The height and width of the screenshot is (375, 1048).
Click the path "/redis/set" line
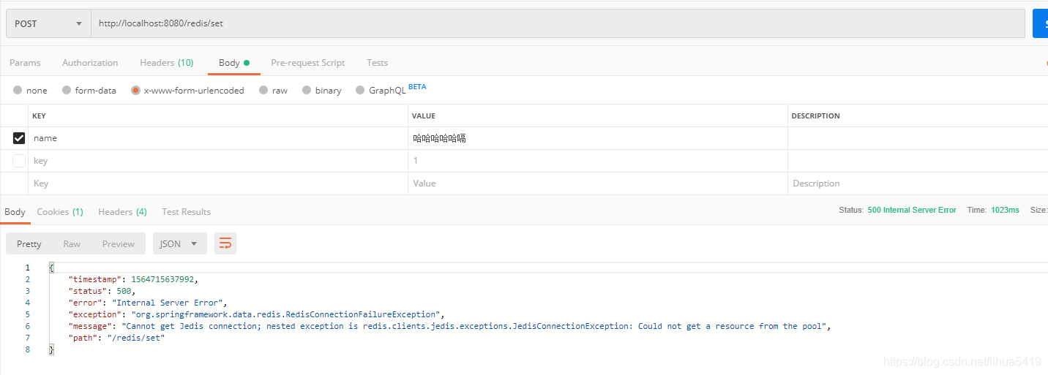[x=116, y=338]
